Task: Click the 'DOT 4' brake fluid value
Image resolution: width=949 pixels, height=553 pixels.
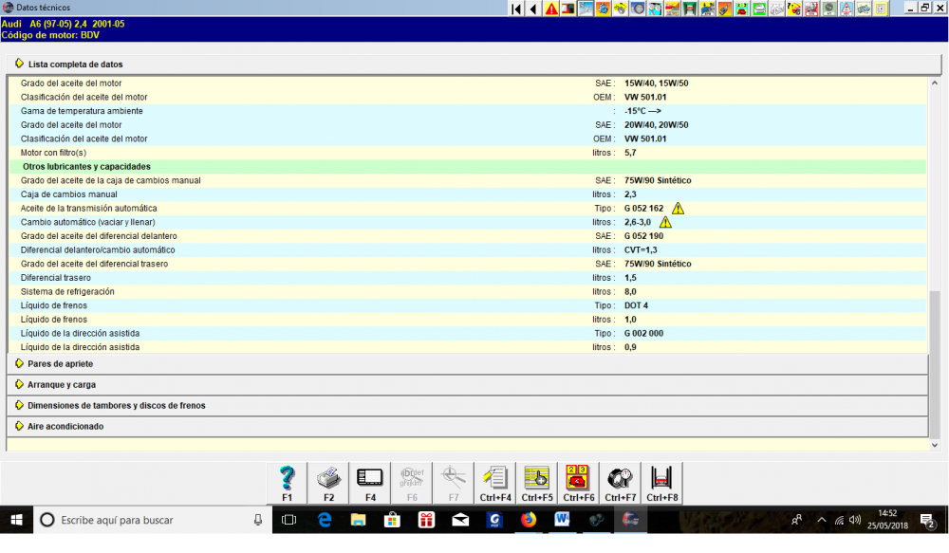Action: (636, 305)
